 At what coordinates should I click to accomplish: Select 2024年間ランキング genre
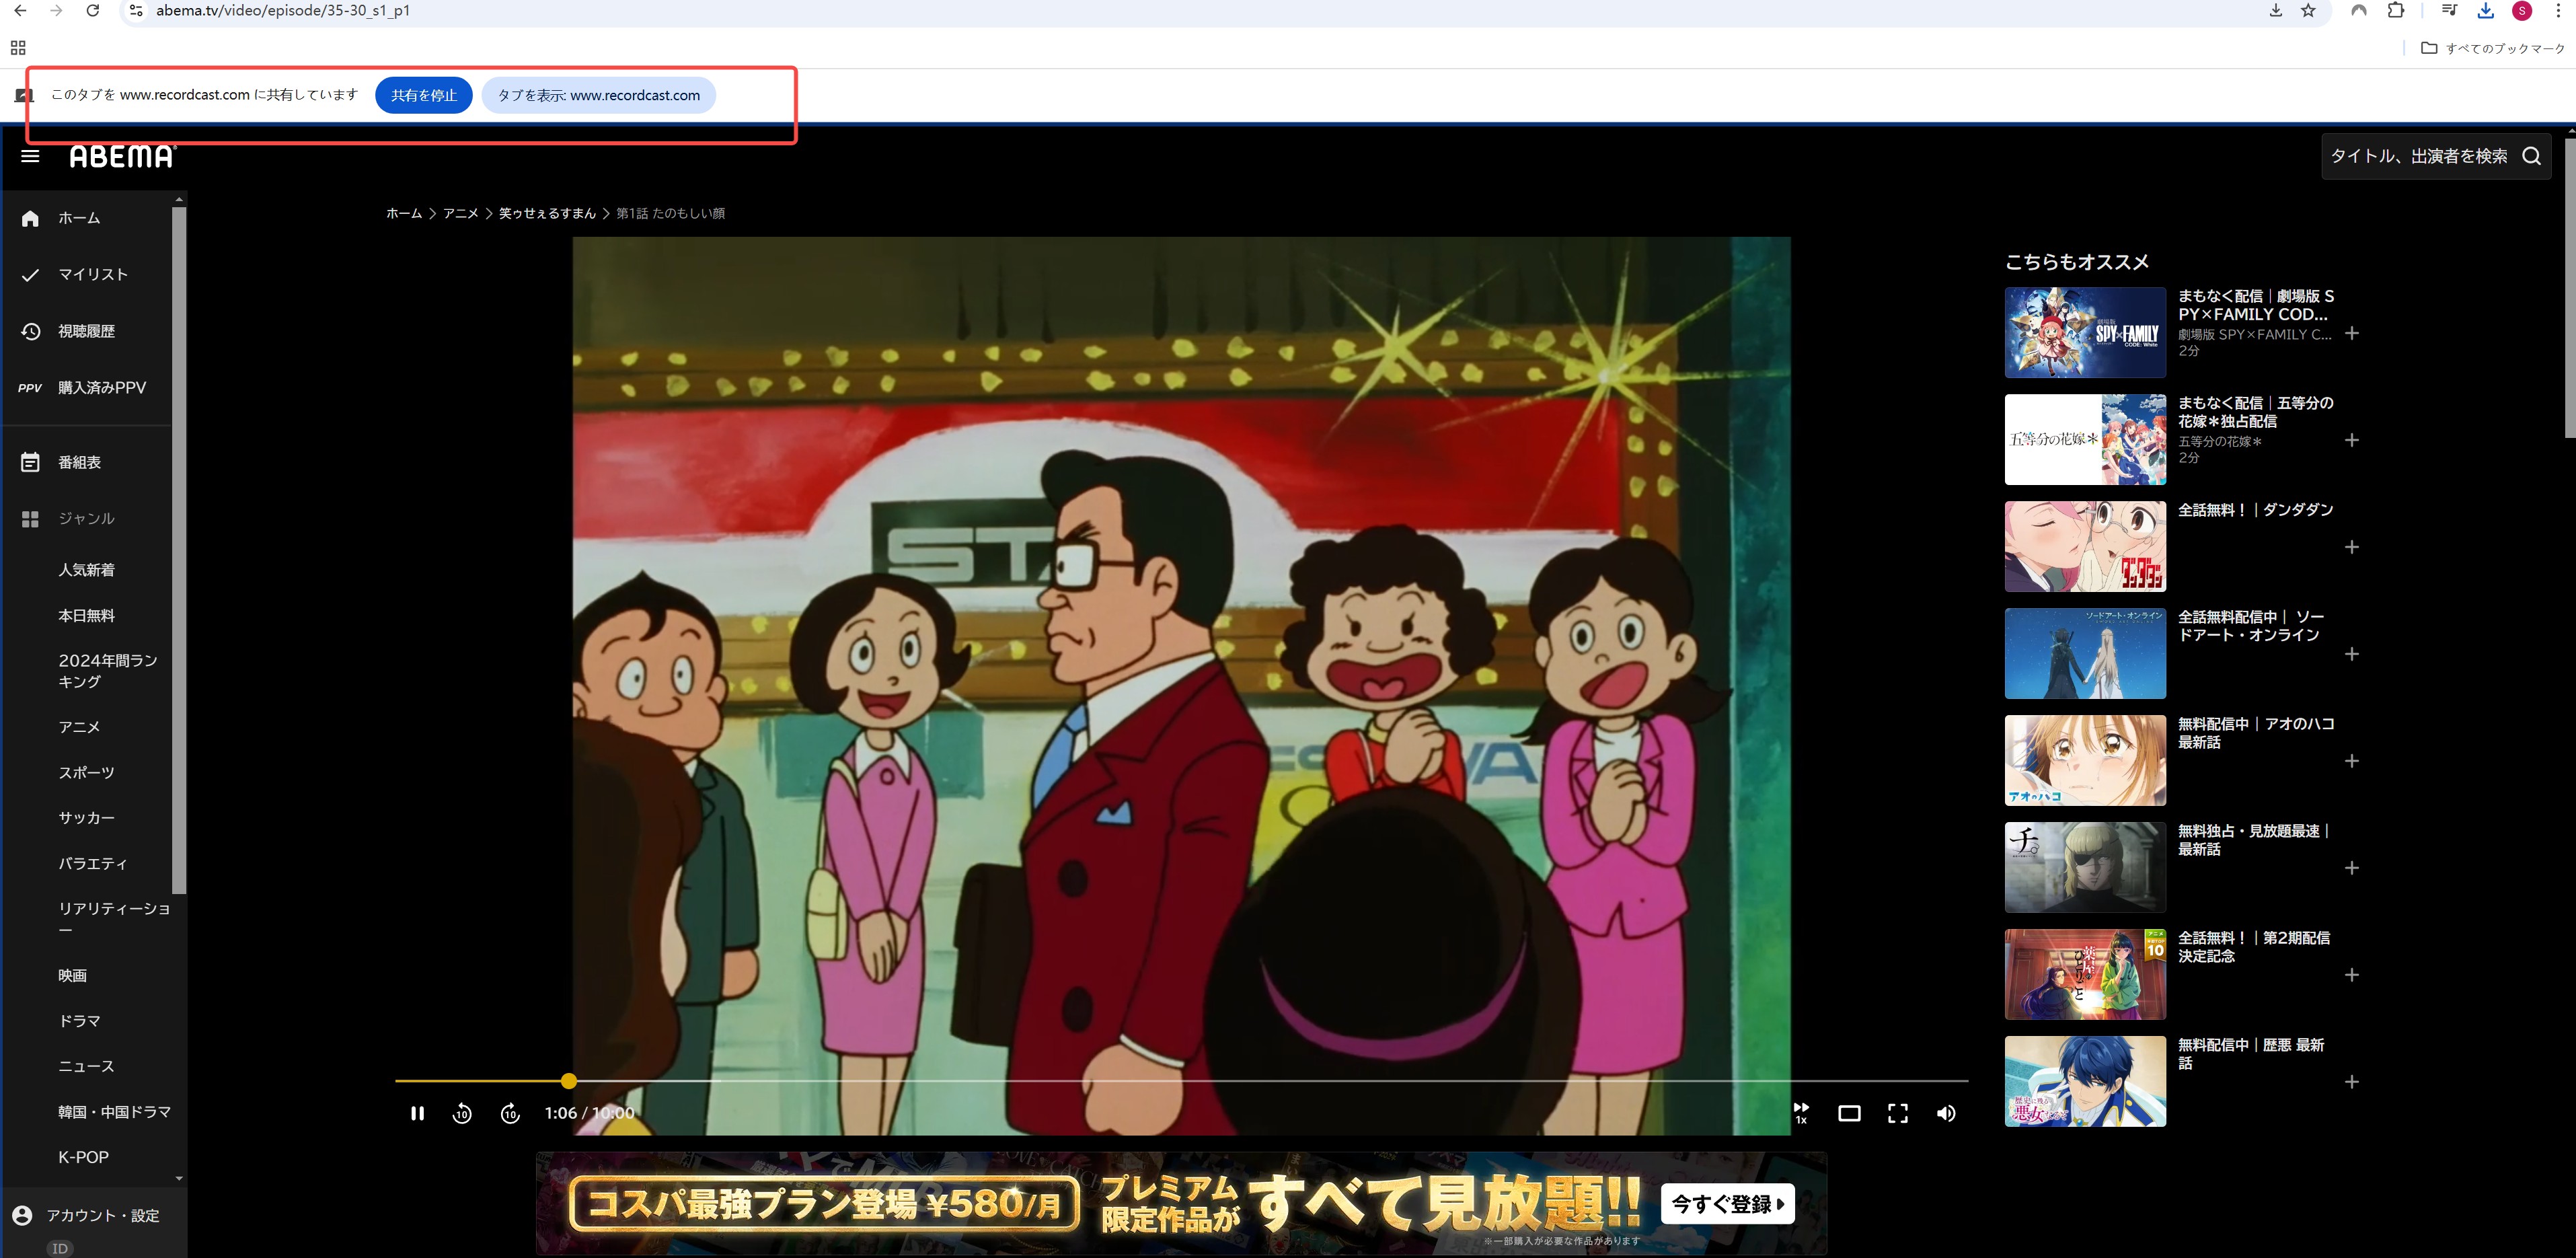(108, 671)
